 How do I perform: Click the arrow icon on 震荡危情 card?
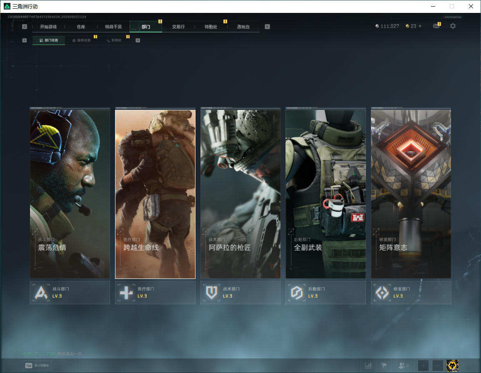click(35, 231)
